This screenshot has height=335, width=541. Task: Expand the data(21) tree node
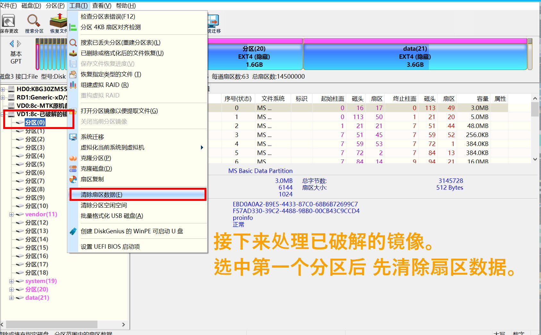[x=11, y=298]
